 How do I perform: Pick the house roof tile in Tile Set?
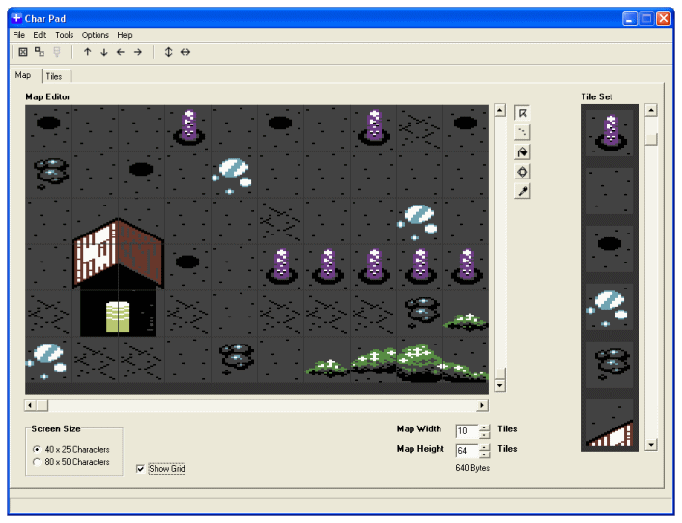click(610, 423)
